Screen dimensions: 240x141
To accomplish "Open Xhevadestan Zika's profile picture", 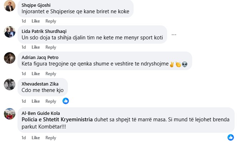I will 10,84.
